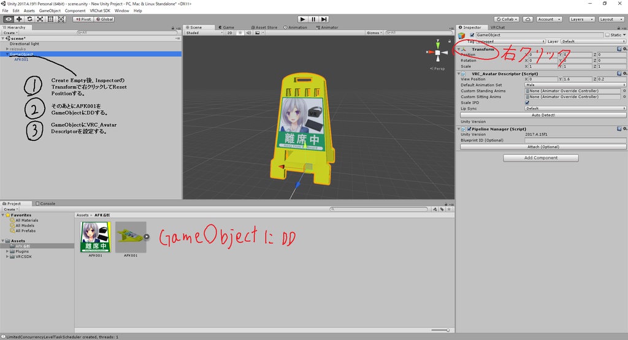Toggle the 2D scene view mode
This screenshot has height=340, width=628.
pos(229,33)
